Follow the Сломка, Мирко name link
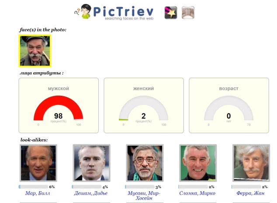 pos(197,193)
